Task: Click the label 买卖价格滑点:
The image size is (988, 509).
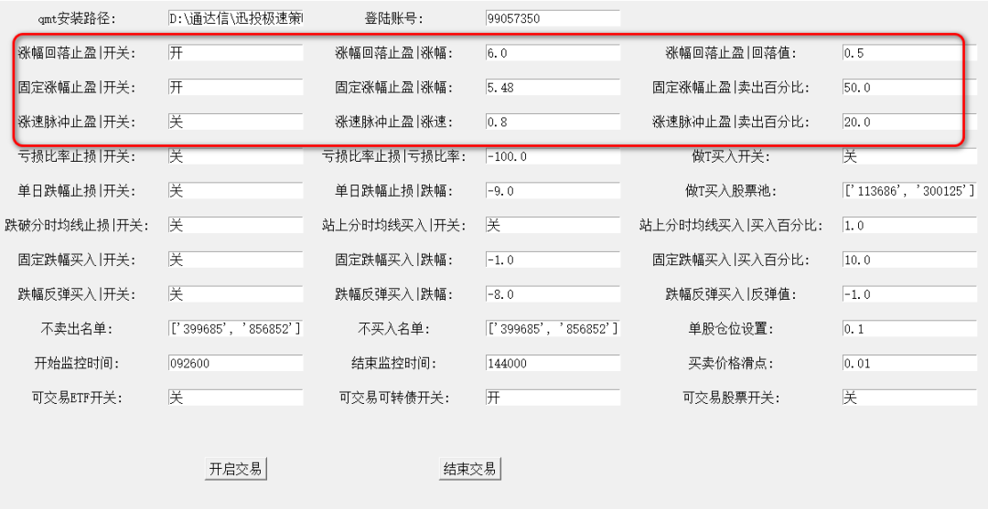Action: pos(731,364)
